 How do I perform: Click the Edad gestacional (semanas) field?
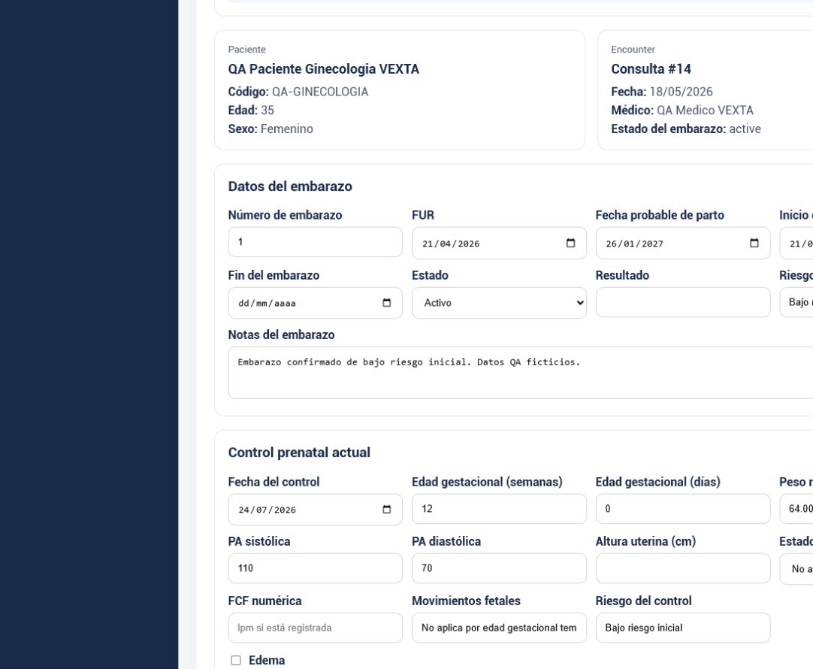click(500, 509)
